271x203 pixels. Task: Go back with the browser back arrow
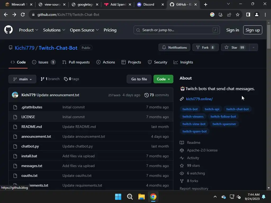[6, 15]
